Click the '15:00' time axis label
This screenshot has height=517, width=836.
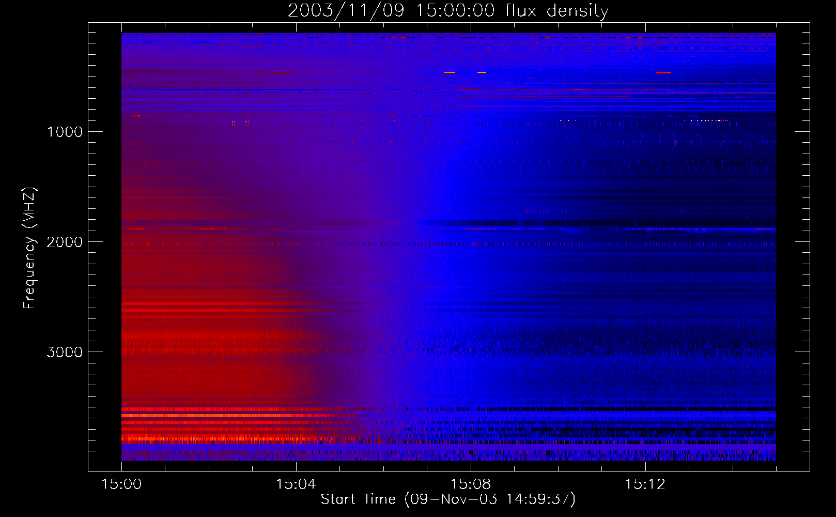pyautogui.click(x=121, y=484)
